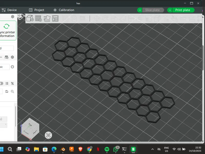Toggle the Advanced switch in process section
205x154 pixels.
pos(2,83)
